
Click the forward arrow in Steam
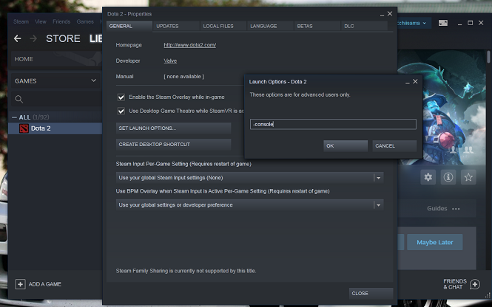33,38
